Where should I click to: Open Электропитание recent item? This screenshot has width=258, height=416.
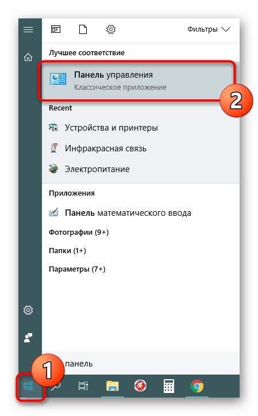140,169
